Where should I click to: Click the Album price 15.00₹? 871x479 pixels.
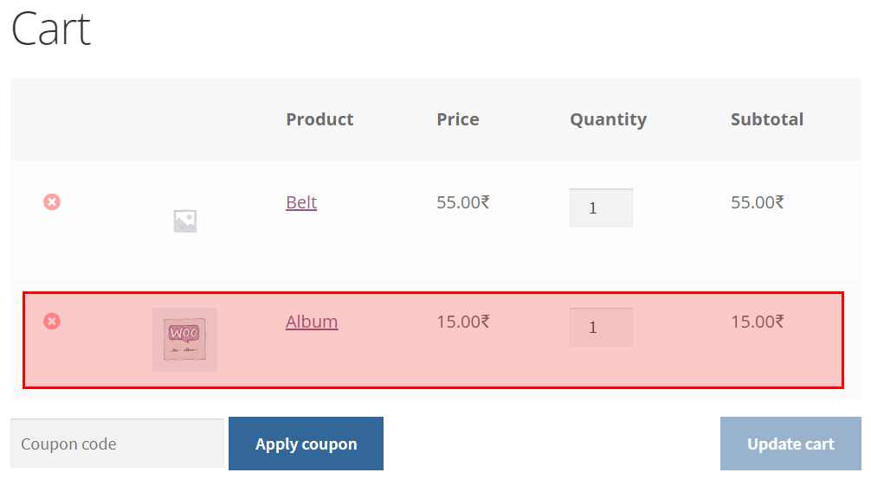pos(462,322)
